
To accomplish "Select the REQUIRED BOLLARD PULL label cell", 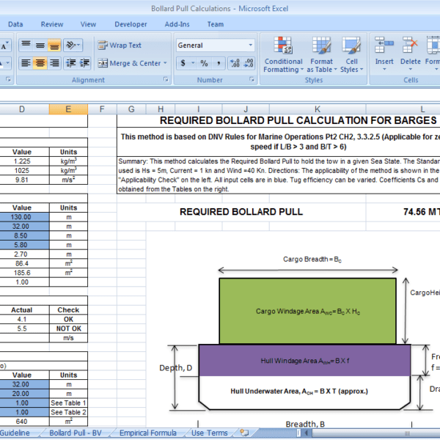I will coord(241,212).
